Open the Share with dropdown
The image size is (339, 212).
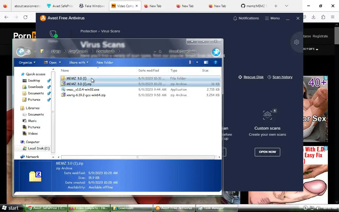[x=79, y=63]
